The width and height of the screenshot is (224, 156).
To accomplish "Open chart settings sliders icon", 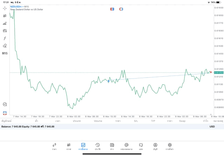I will [5, 31].
